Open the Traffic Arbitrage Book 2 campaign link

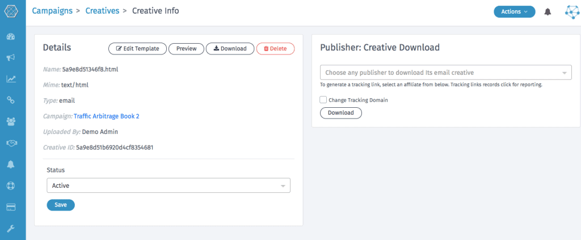click(106, 116)
